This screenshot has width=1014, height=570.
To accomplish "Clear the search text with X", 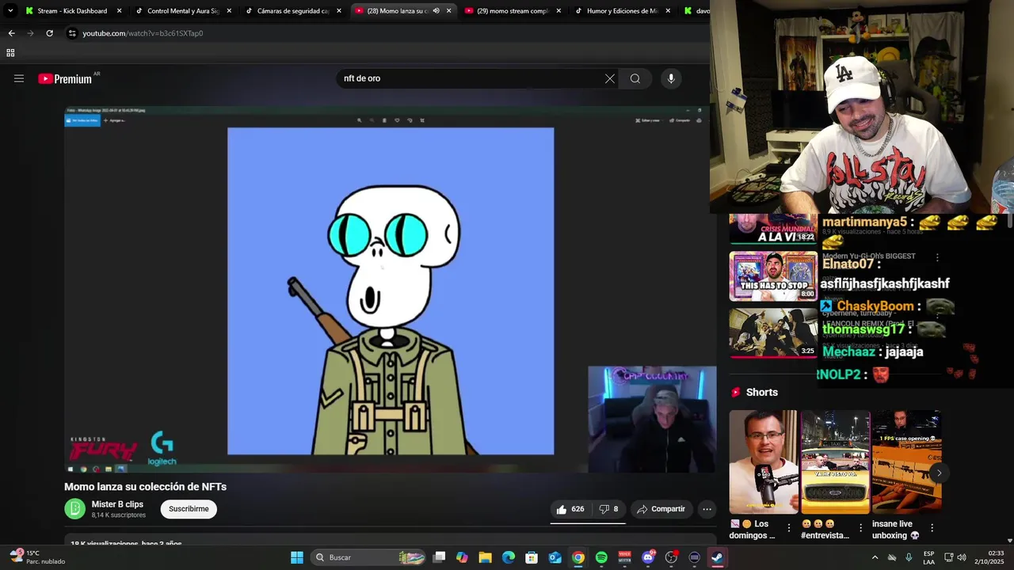I will pyautogui.click(x=609, y=78).
